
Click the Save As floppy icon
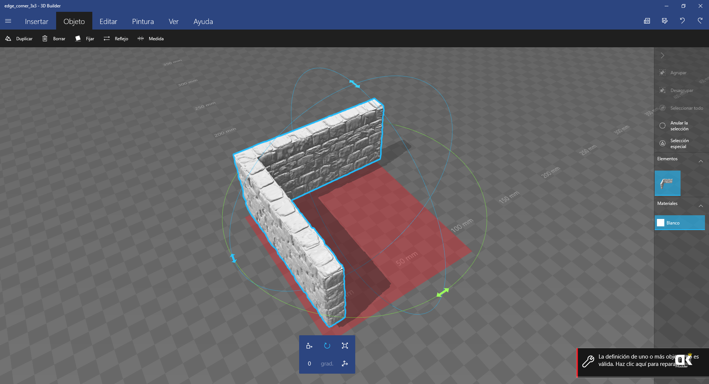[x=665, y=21]
